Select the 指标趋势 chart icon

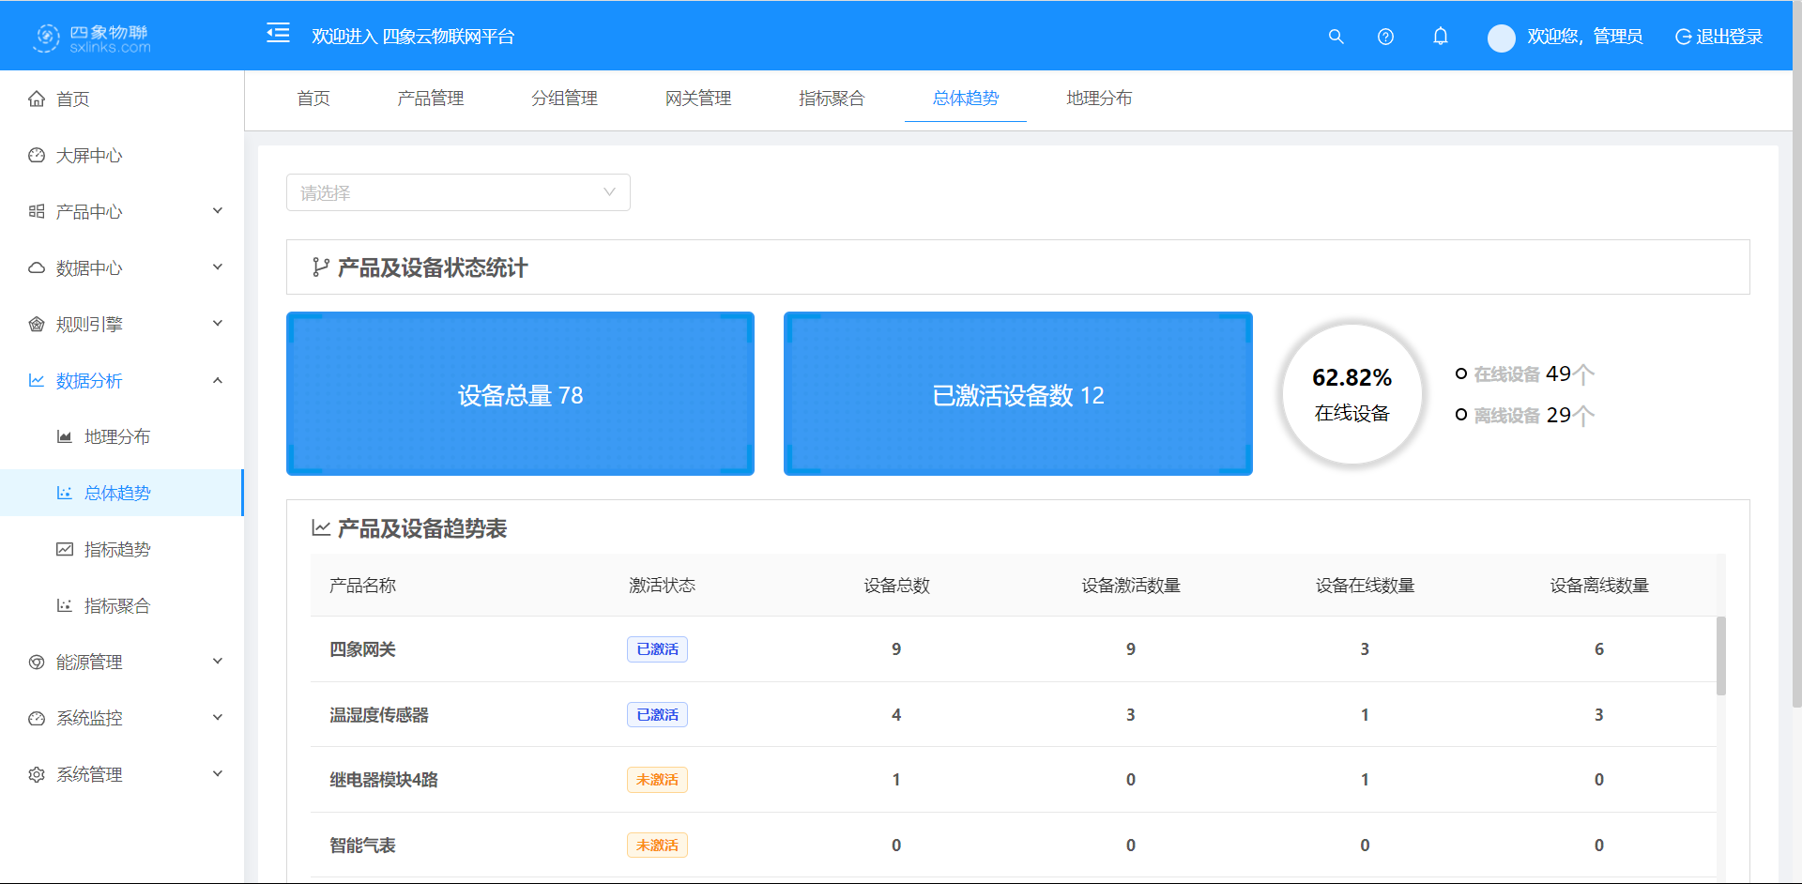(64, 549)
